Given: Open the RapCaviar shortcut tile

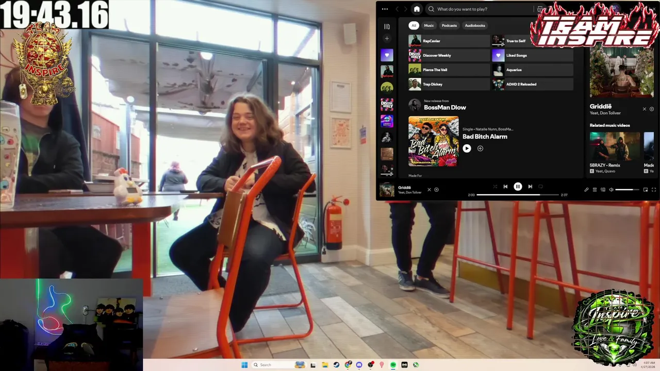Looking at the screenshot, I should coord(449,41).
